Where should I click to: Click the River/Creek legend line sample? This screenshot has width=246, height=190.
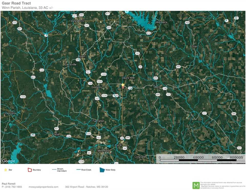[x=78, y=170]
